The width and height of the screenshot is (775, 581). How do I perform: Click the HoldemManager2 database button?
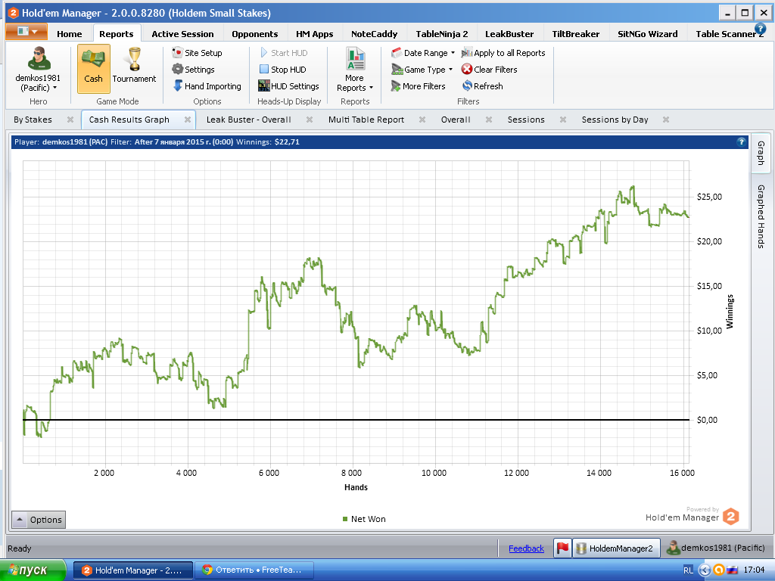(x=616, y=548)
